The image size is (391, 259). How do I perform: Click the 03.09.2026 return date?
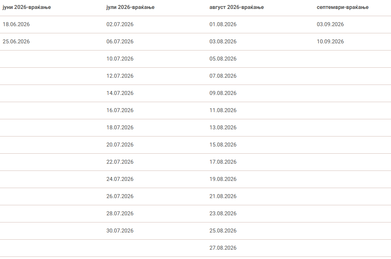coord(330,24)
